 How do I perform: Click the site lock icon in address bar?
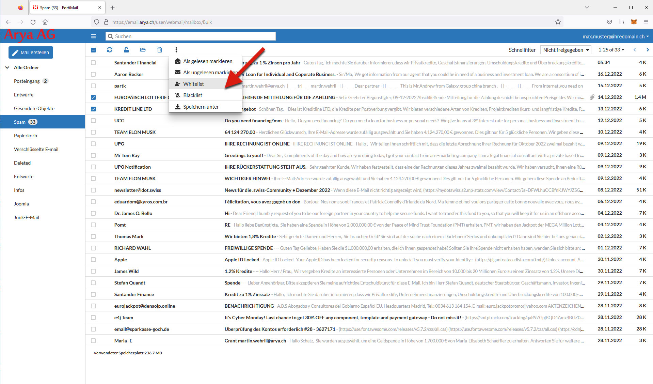coord(106,22)
